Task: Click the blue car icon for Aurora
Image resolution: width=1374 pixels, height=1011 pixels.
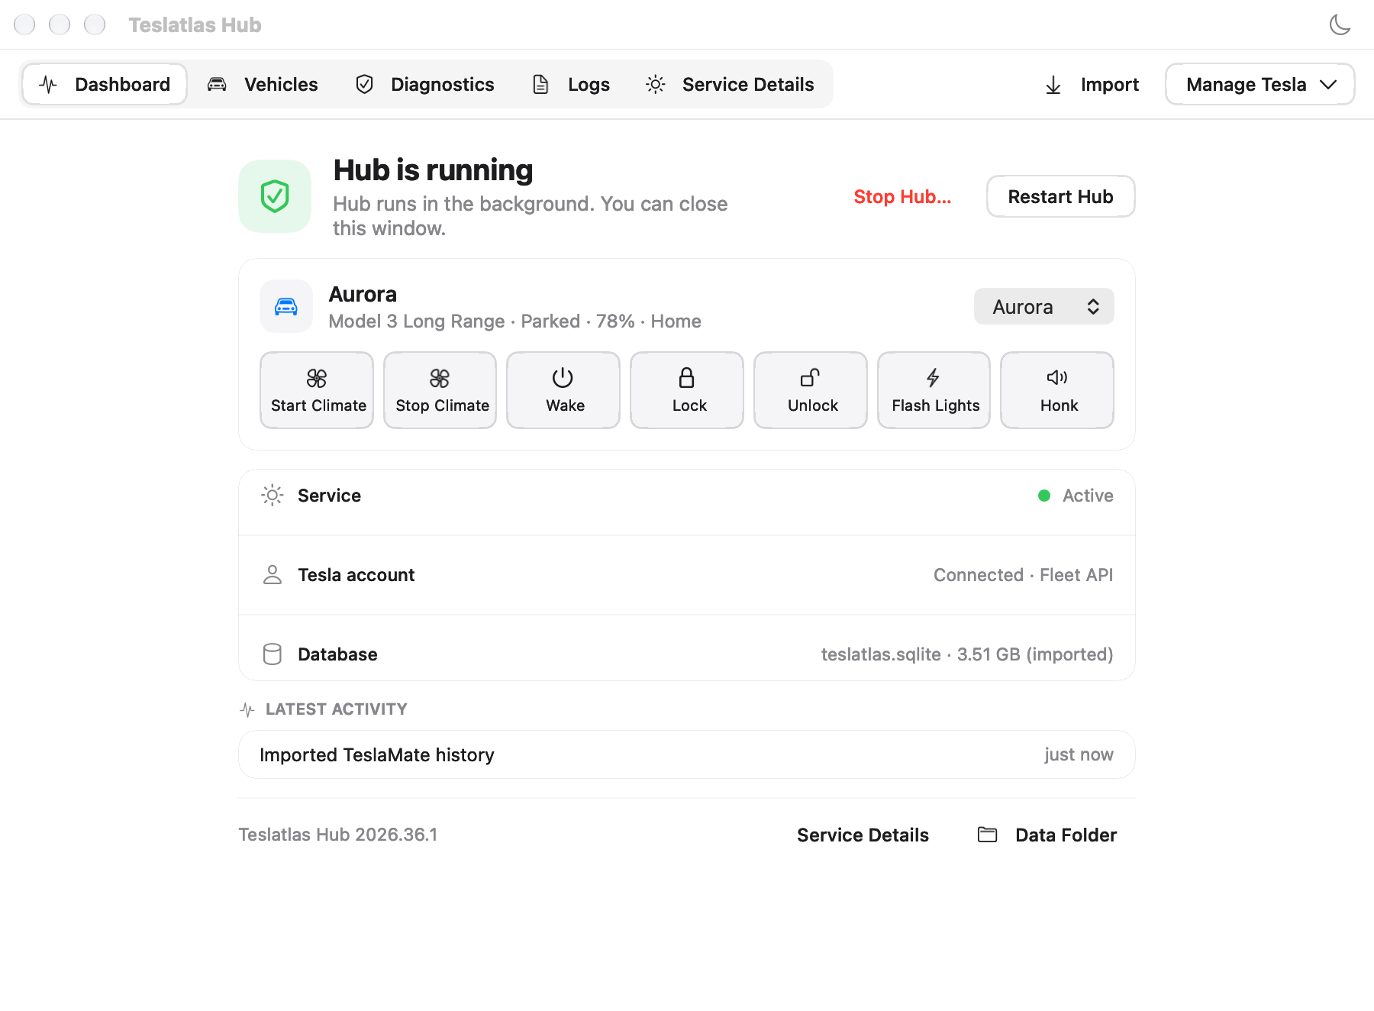Action: [x=286, y=306]
